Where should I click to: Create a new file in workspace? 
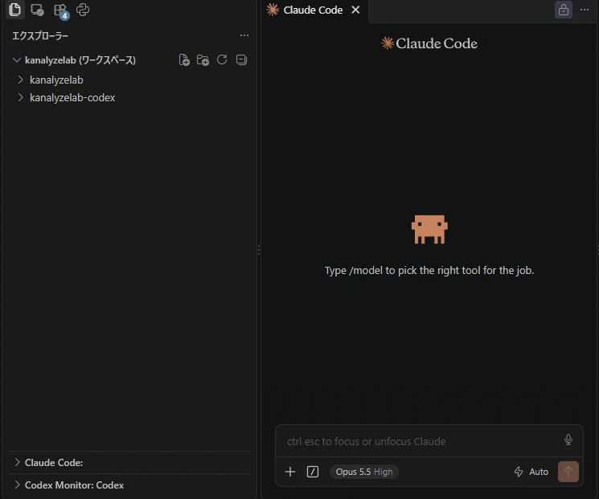[x=184, y=60]
